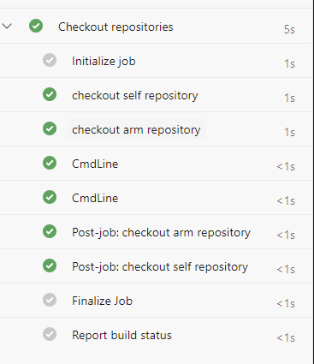Image resolution: width=314 pixels, height=364 pixels.
Task: Click status icon for Post-job: checkout self repository
Action: pyautogui.click(x=50, y=266)
